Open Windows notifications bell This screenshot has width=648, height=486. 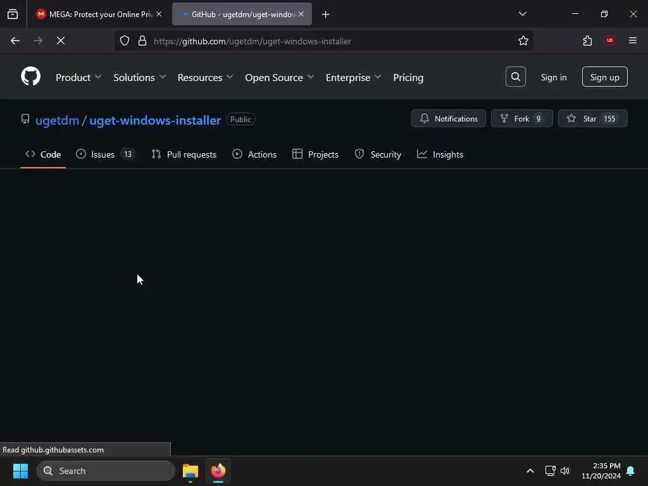[630, 471]
